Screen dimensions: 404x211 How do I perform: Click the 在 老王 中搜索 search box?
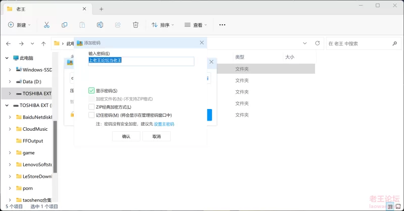tap(364, 43)
